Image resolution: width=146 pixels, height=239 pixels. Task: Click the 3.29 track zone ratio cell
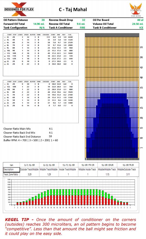click(x=30, y=174)
